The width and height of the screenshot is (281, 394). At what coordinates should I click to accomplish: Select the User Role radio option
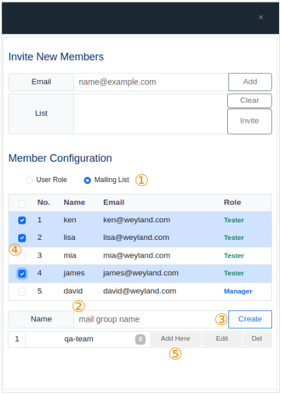pyautogui.click(x=29, y=180)
